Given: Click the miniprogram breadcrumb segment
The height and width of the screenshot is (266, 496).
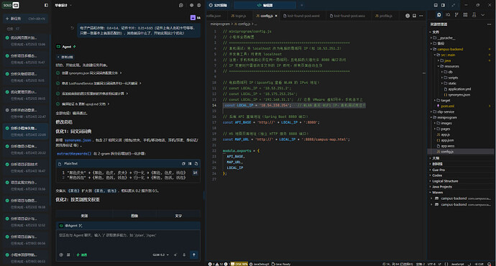Looking at the screenshot, I should pyautogui.click(x=219, y=24).
